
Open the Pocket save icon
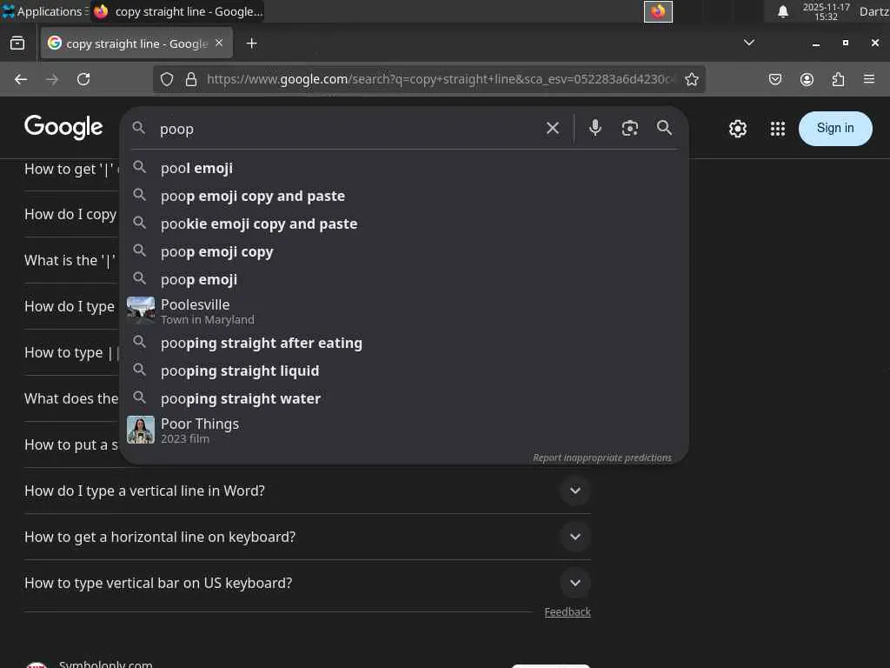[x=775, y=79]
